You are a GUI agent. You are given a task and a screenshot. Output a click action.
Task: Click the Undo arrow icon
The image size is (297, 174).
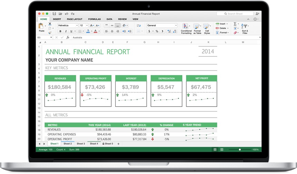point(66,14)
